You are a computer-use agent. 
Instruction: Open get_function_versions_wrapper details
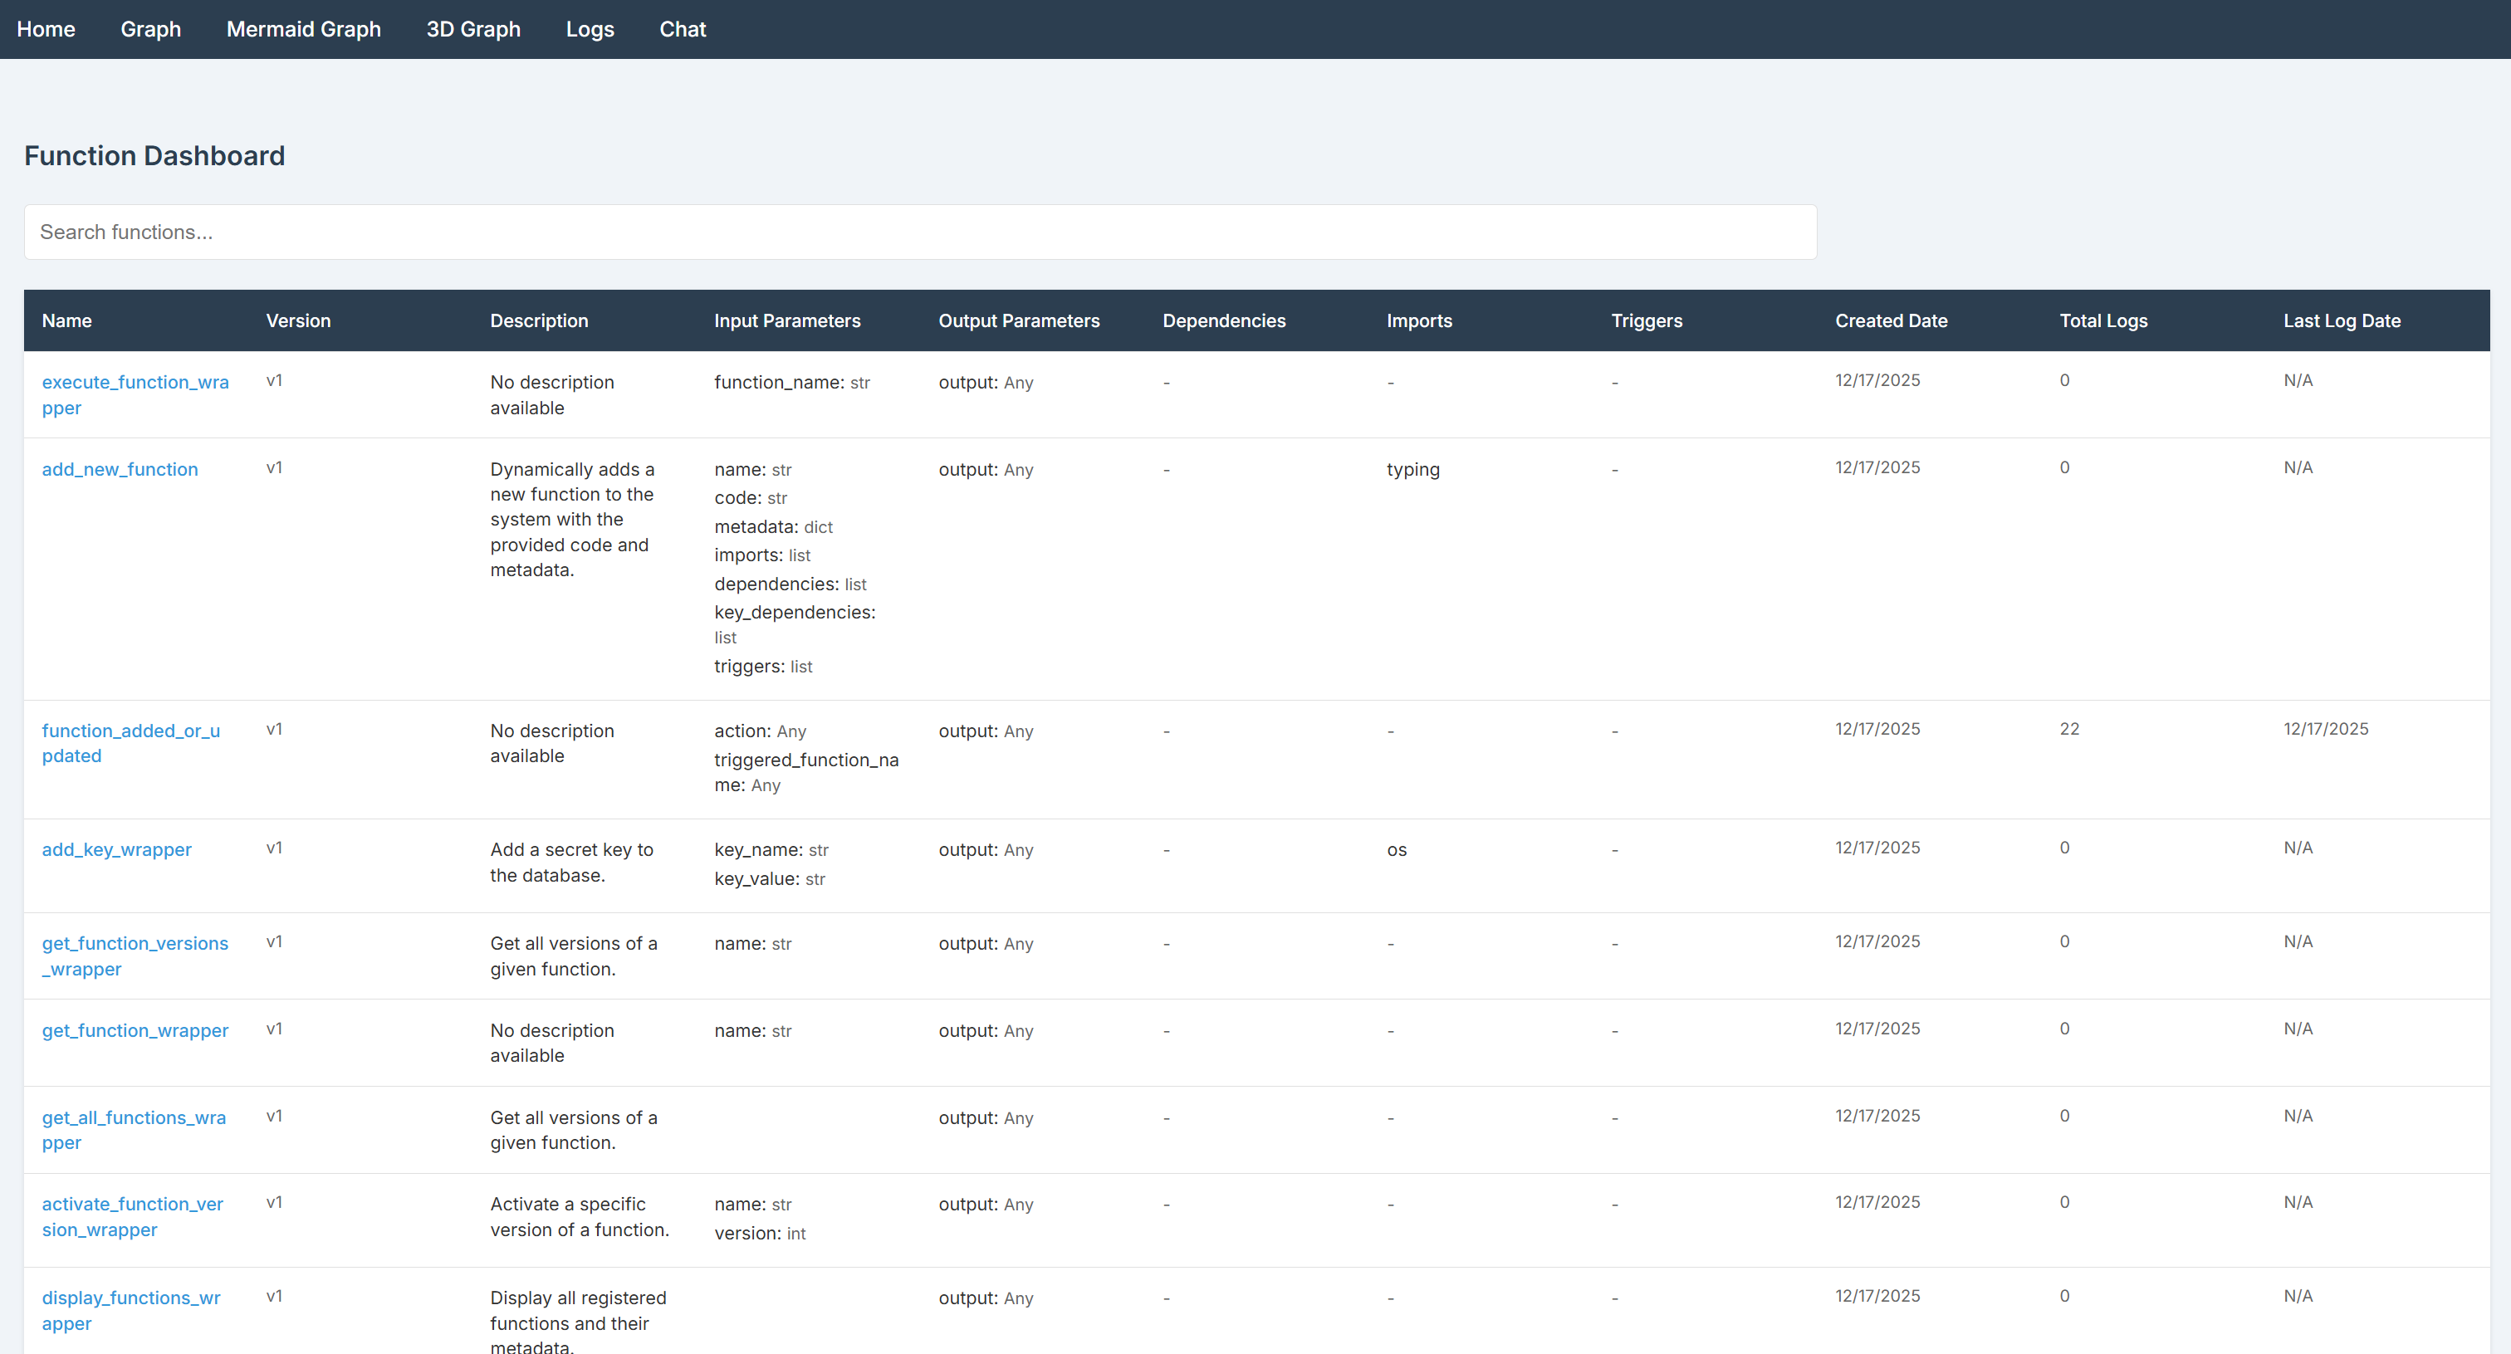coord(135,956)
